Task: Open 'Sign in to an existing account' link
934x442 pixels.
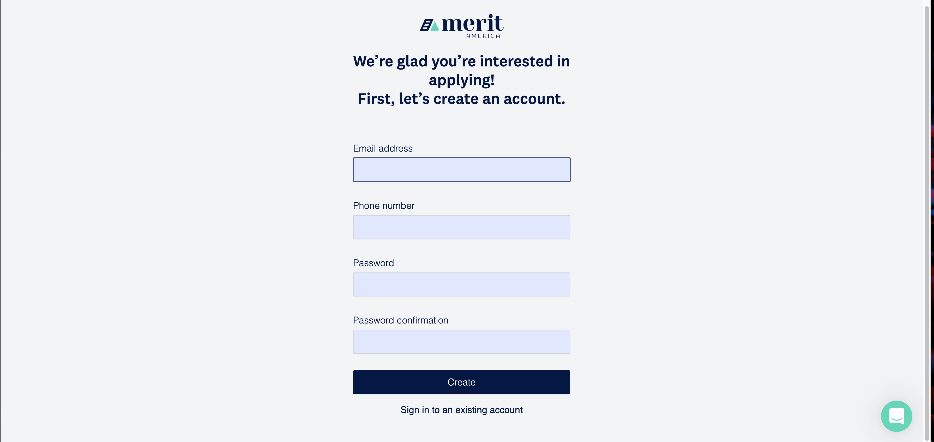Action: click(x=461, y=410)
